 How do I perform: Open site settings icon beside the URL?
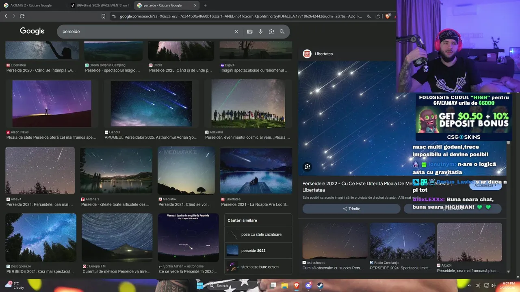[114, 16]
